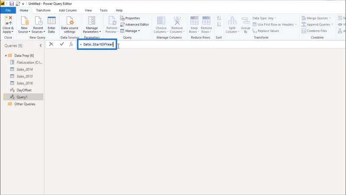346x195 pixels.
Task: Click the Group By icon
Action: (245, 21)
